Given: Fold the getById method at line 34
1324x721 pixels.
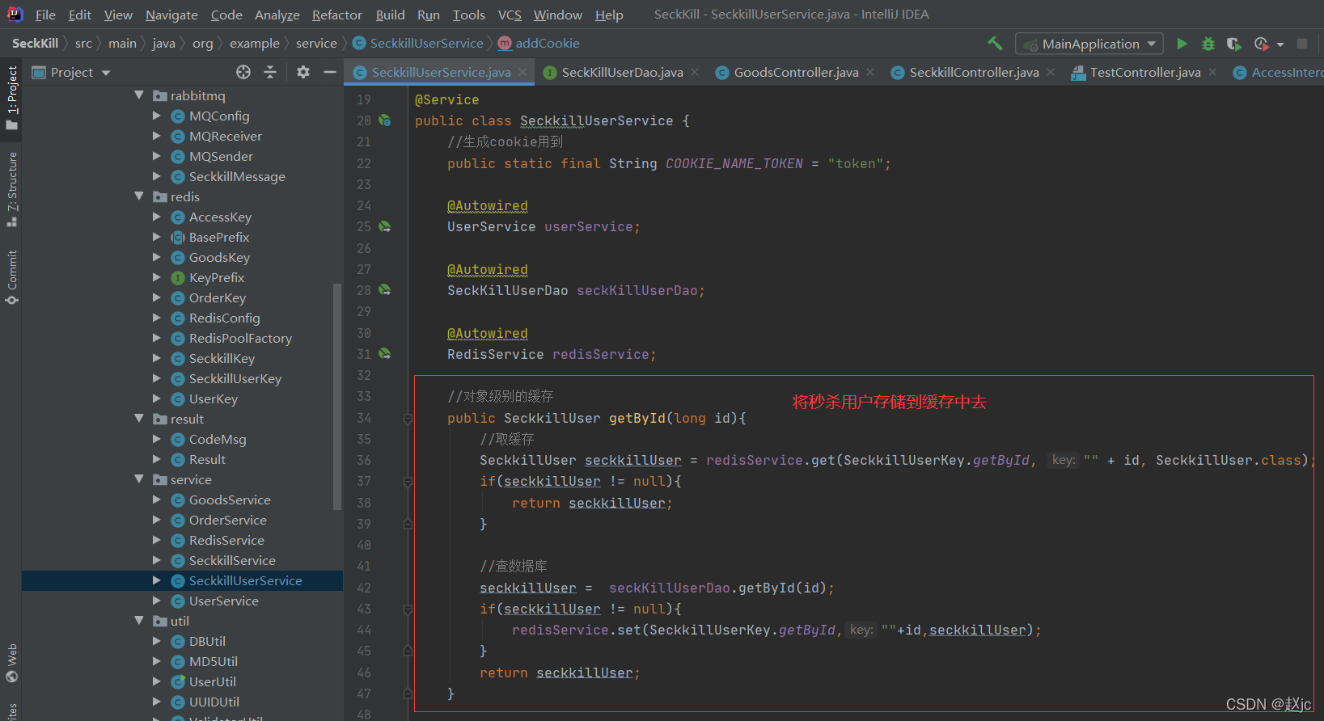Looking at the screenshot, I should (x=408, y=419).
